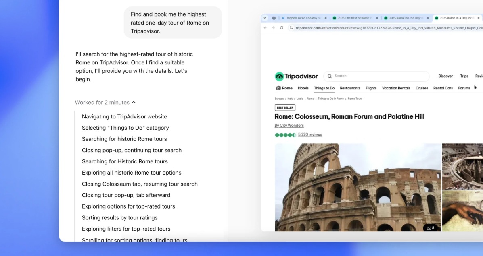Close the 'Rome in One Day' tab
Image resolution: width=483 pixels, height=256 pixels.
[428, 18]
